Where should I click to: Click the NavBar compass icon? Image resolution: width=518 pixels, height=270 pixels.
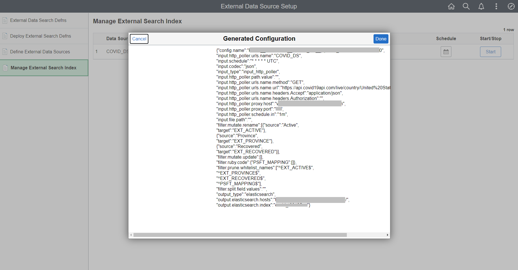click(x=511, y=6)
